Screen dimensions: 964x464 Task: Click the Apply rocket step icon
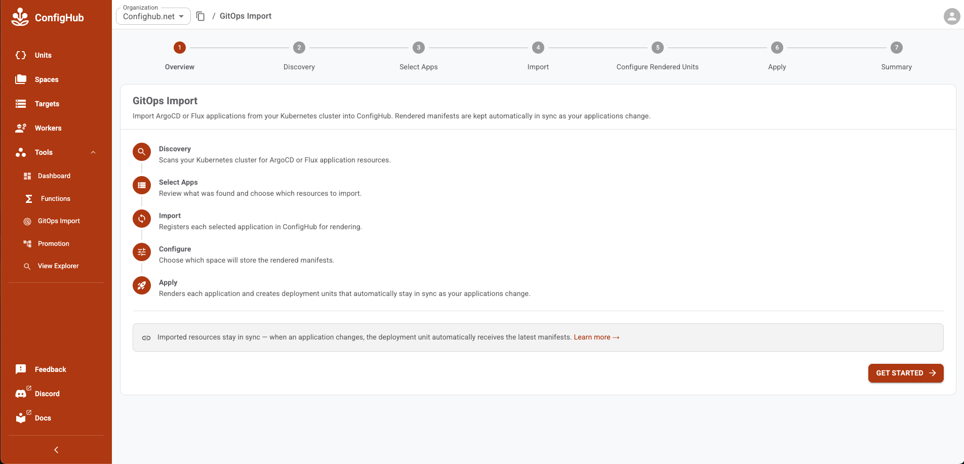(142, 285)
